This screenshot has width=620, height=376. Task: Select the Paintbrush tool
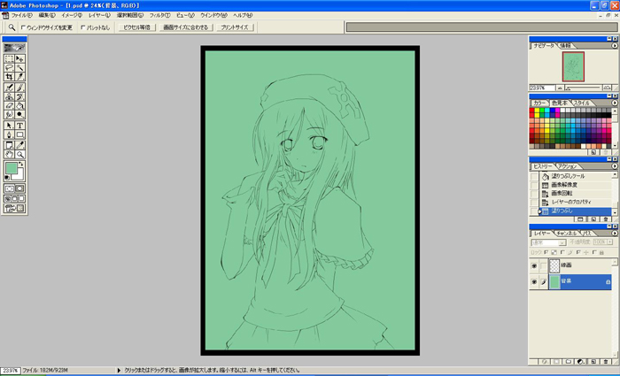19,88
